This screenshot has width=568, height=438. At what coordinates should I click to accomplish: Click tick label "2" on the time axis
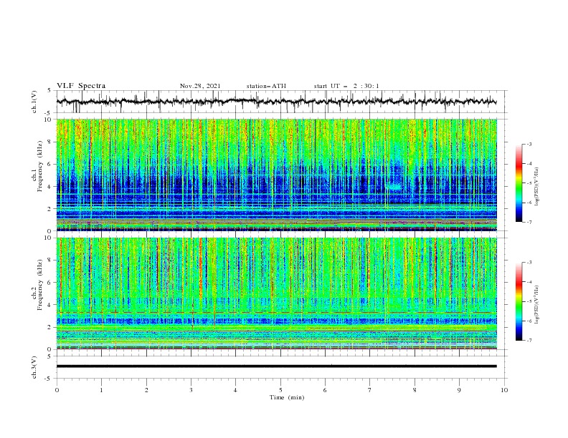click(x=146, y=390)
